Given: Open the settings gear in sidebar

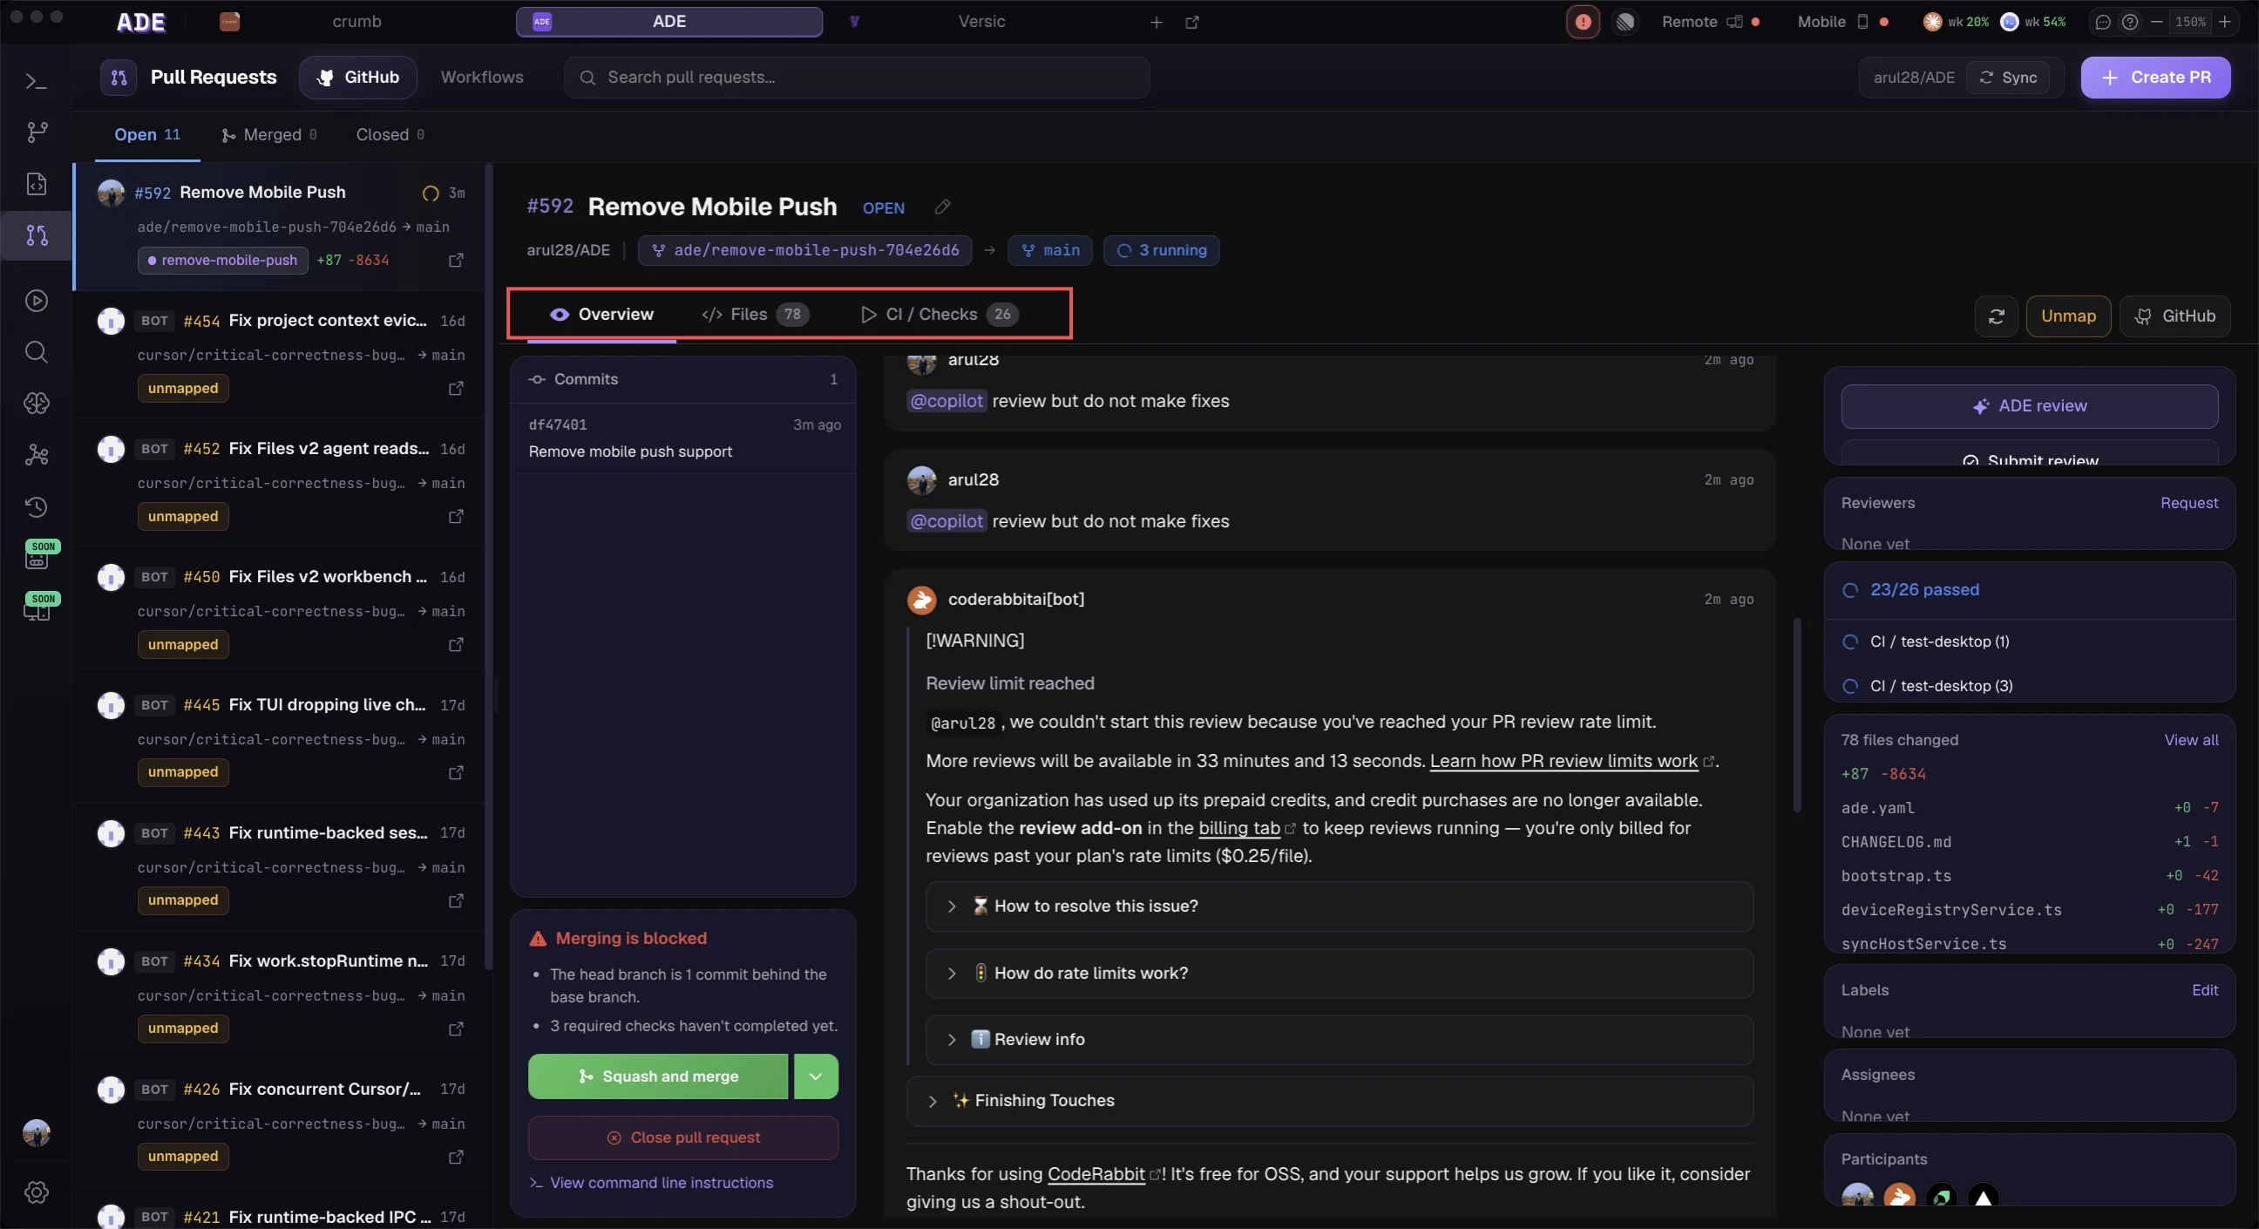Looking at the screenshot, I should (36, 1192).
